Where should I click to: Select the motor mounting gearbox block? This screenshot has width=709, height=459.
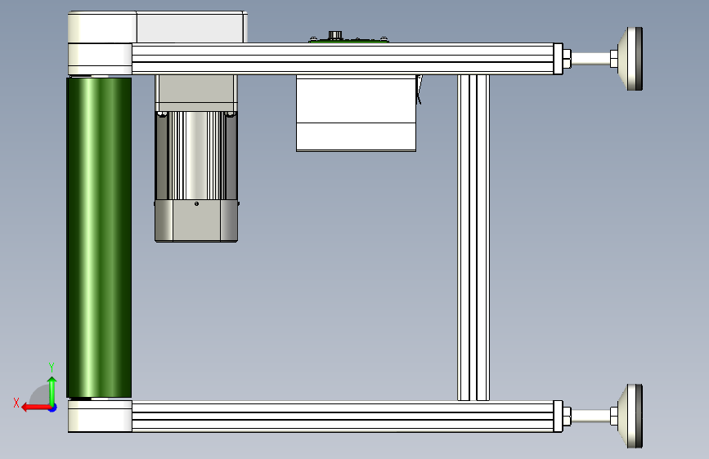click(196, 93)
